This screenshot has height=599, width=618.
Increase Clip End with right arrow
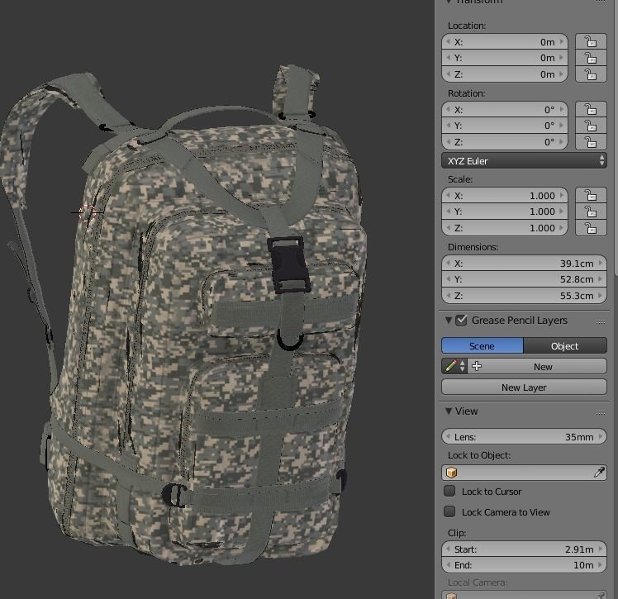click(x=601, y=565)
